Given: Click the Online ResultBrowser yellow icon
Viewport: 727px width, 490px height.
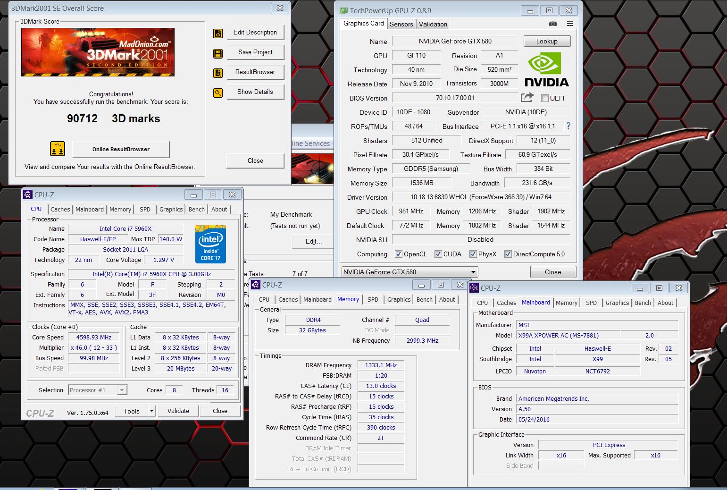Looking at the screenshot, I should [x=58, y=149].
